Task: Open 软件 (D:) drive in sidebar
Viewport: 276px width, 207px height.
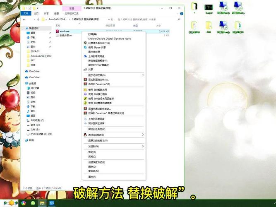Action: click(35, 125)
